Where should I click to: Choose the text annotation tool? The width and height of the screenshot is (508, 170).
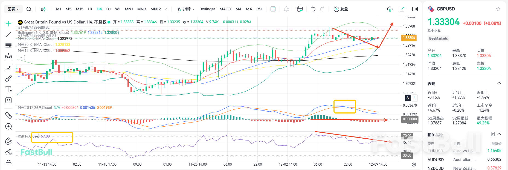pyautogui.click(x=8, y=90)
